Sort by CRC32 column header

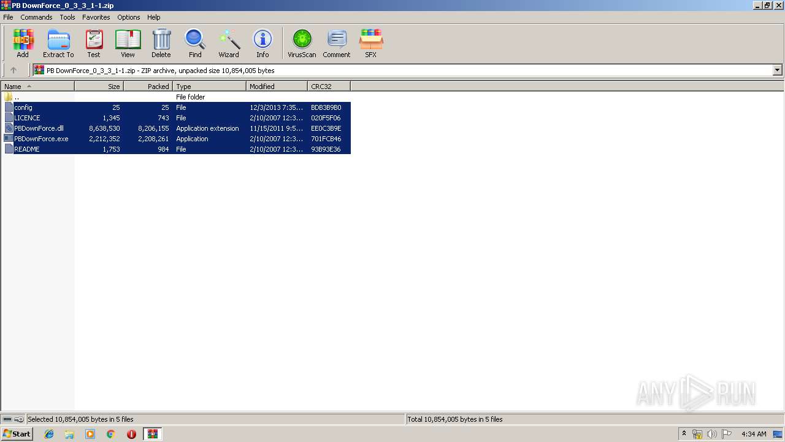click(329, 86)
